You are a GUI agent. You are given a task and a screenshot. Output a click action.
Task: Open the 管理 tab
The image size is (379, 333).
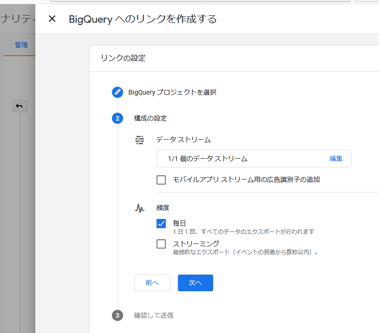tap(21, 45)
